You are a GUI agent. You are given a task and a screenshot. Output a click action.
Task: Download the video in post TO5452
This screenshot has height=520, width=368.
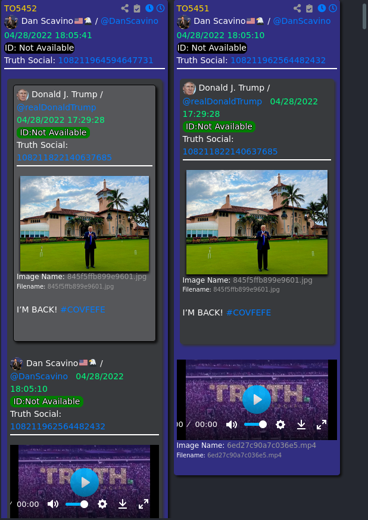123,504
